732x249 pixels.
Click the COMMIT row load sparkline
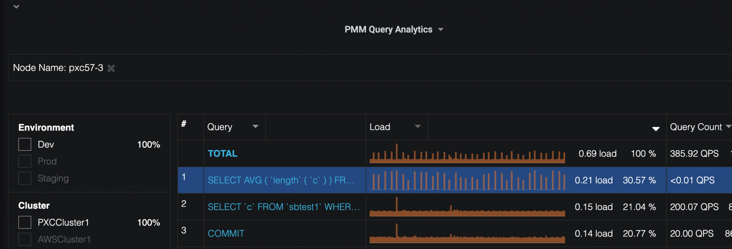coord(467,234)
